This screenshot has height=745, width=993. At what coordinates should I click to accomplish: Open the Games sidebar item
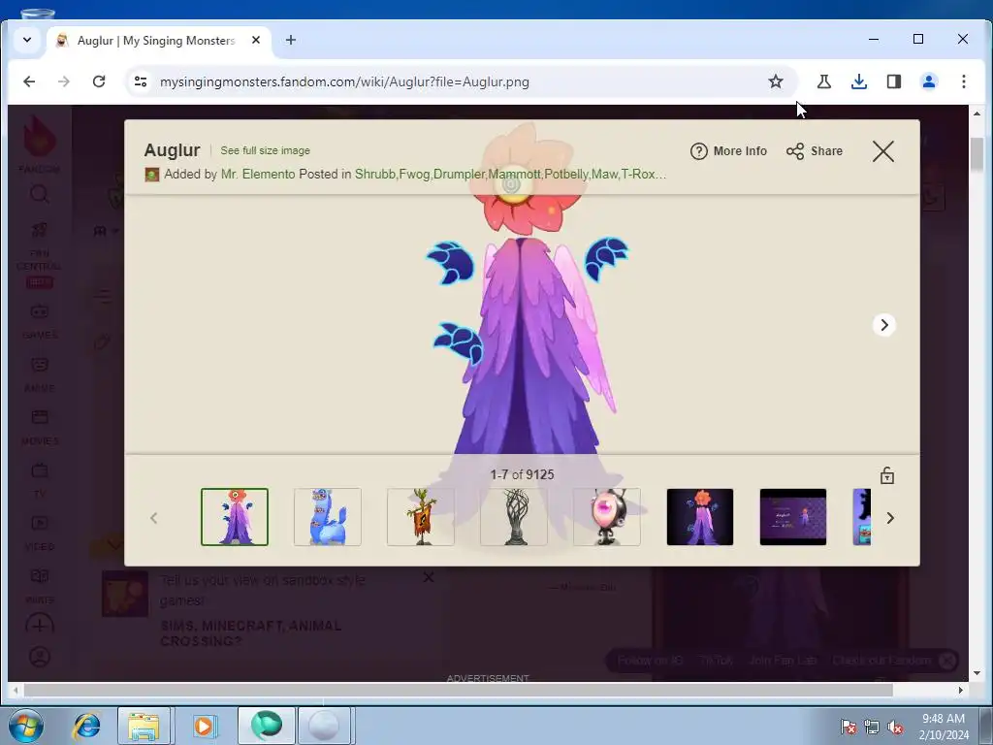[39, 321]
